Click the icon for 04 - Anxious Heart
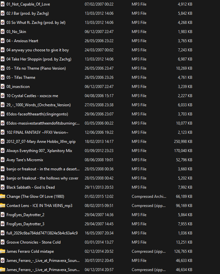This screenshot has height=274, width=220. coord(3,41)
